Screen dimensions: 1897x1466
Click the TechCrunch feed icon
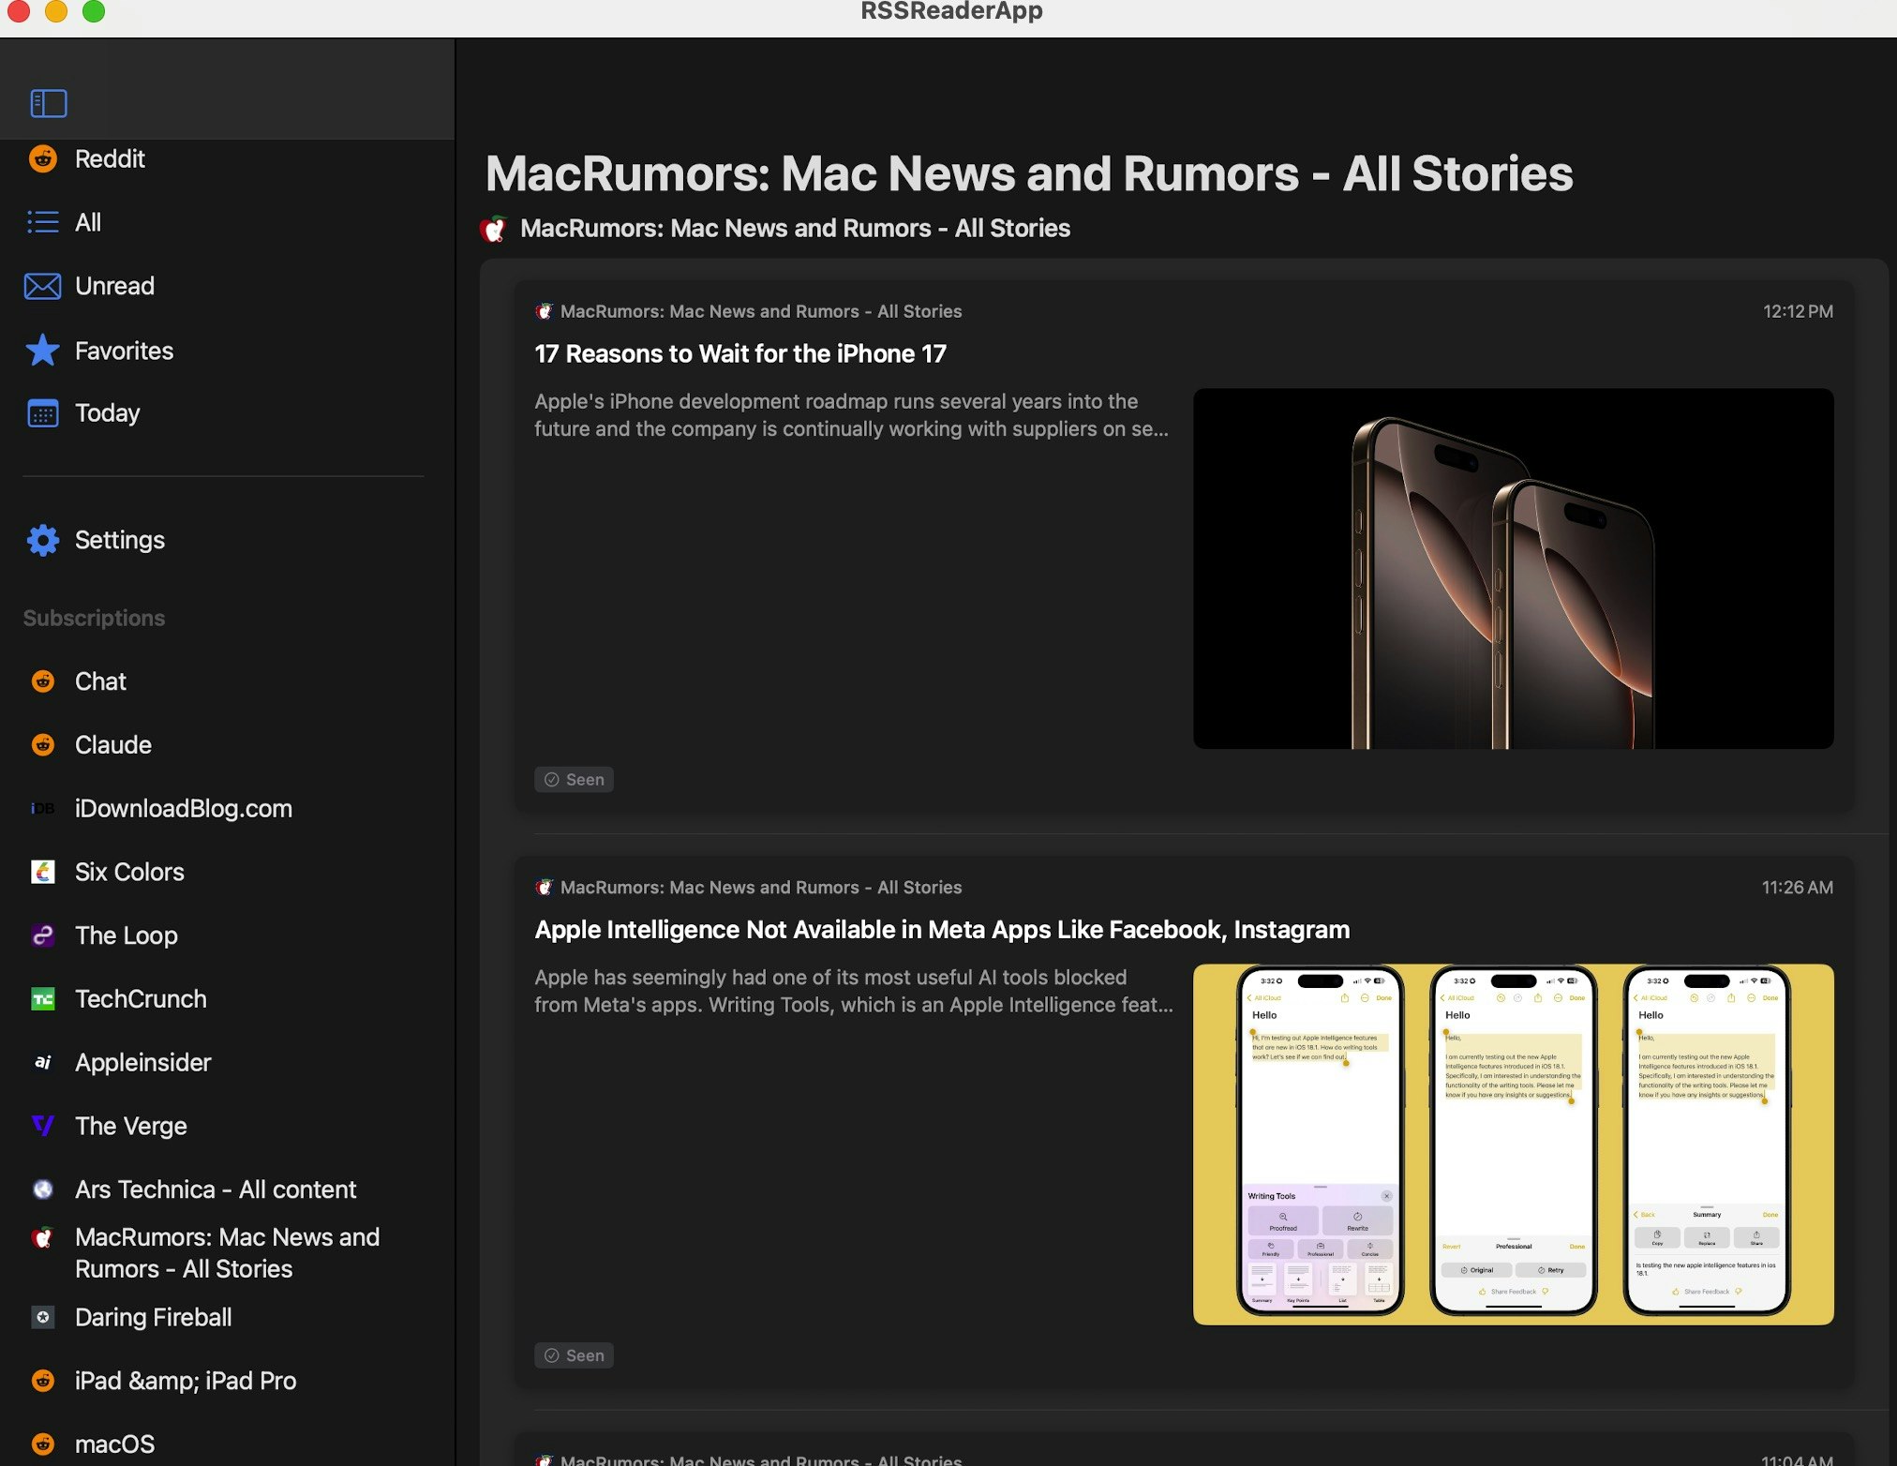click(x=43, y=999)
